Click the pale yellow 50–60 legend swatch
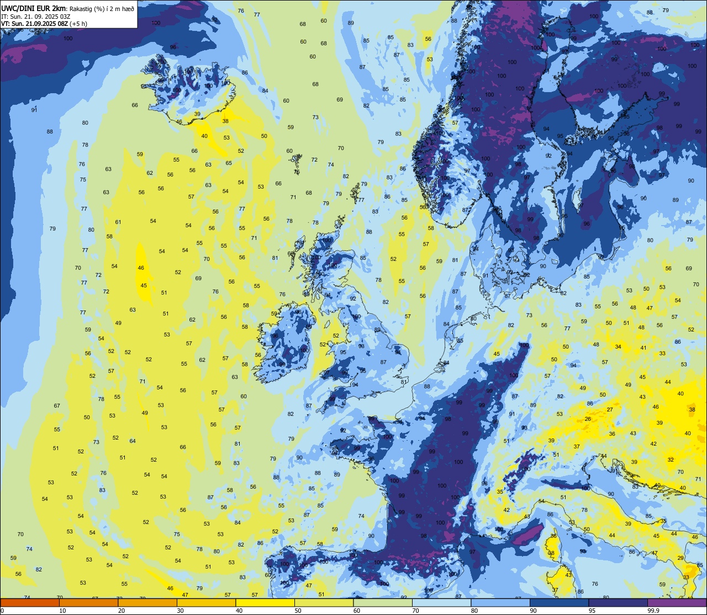707x615 pixels. coord(324,603)
